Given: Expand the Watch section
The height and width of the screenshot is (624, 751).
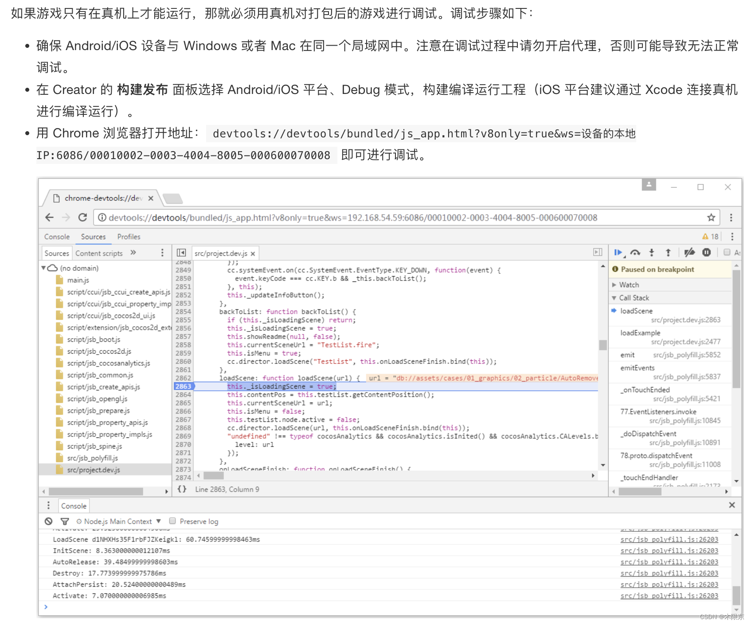Looking at the screenshot, I should (x=614, y=285).
